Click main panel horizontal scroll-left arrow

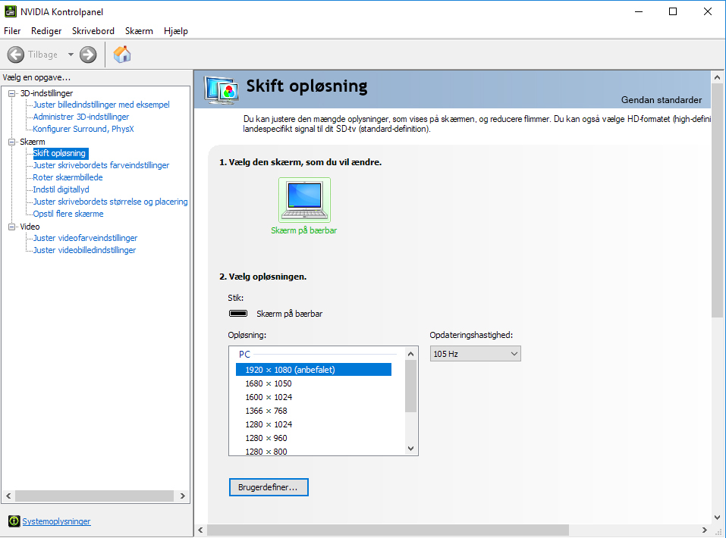pos(200,530)
